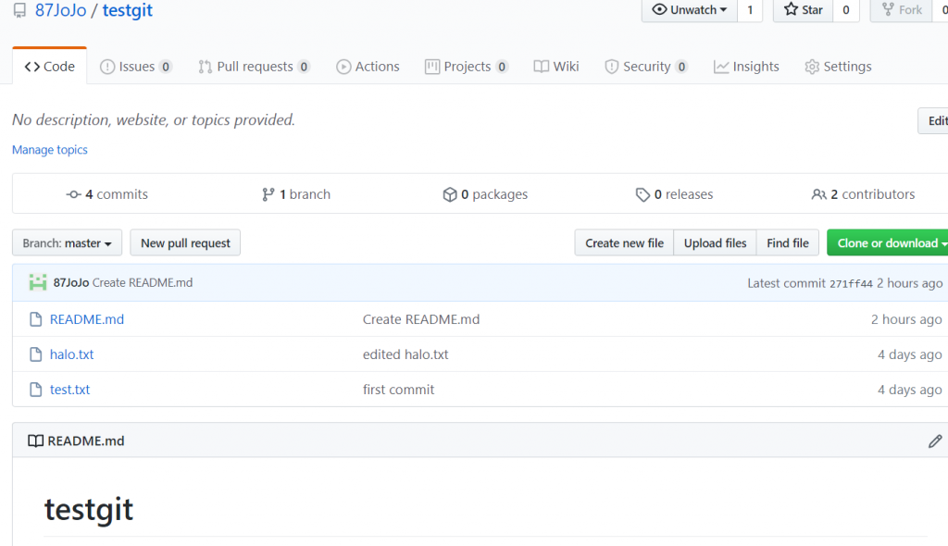Click the book icon in README.md header
The image size is (948, 546).
(x=36, y=441)
